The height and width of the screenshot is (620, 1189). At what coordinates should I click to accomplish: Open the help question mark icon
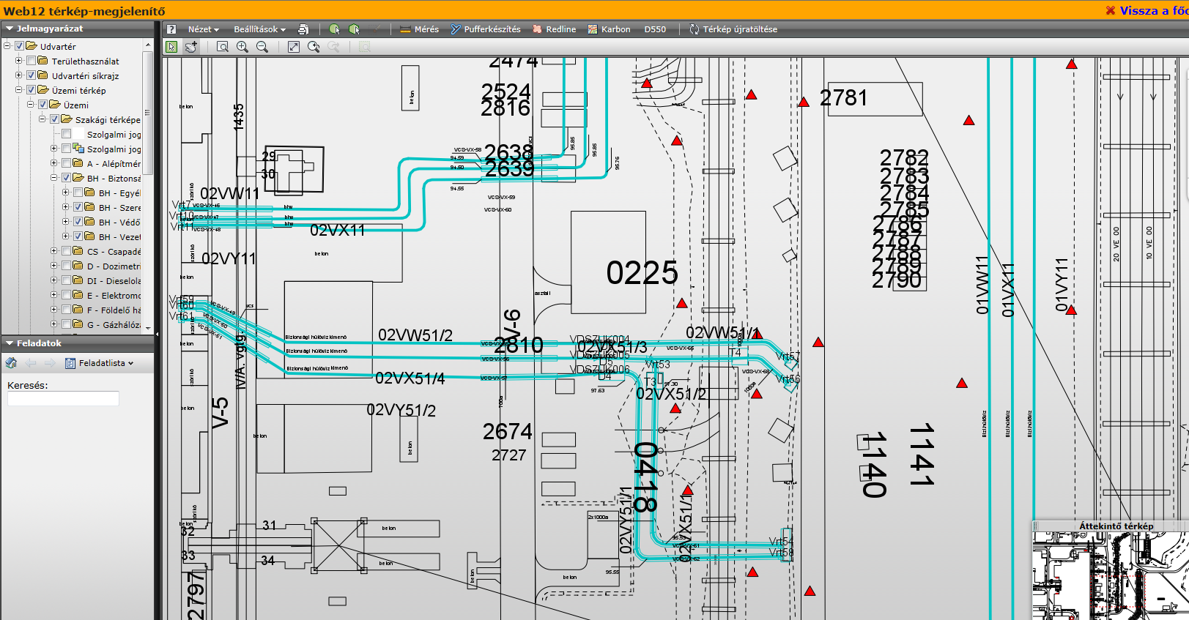(171, 29)
